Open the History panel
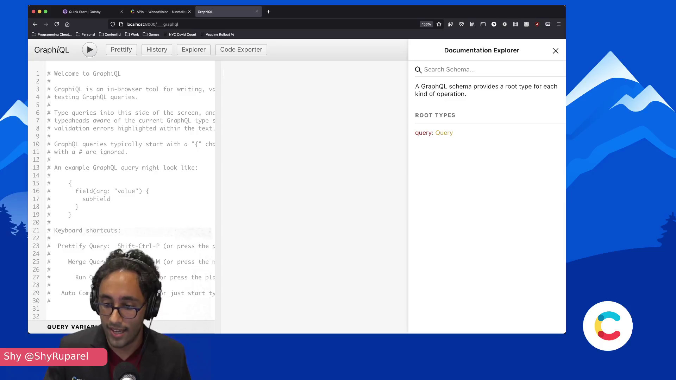The width and height of the screenshot is (676, 380). [x=157, y=50]
